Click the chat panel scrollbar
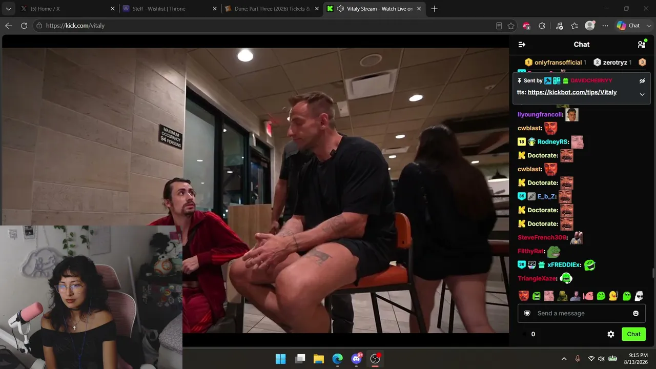 point(653,273)
